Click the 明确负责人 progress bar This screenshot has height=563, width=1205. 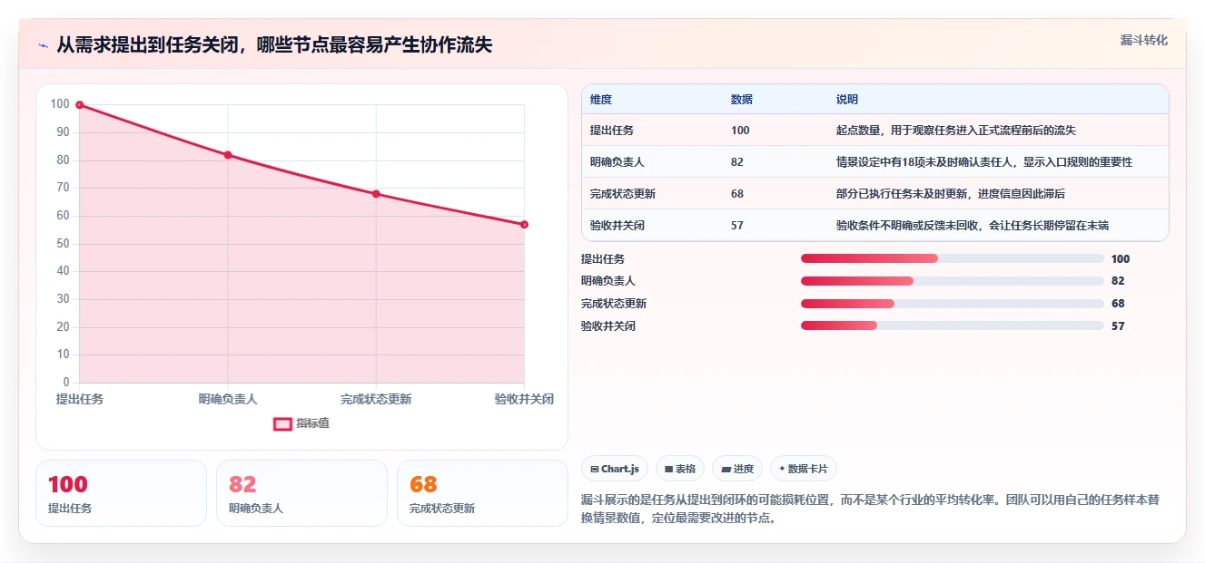952,281
